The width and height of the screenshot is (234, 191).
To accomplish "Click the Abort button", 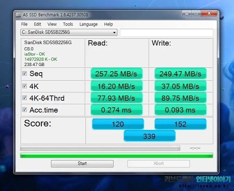I will point(159,164).
